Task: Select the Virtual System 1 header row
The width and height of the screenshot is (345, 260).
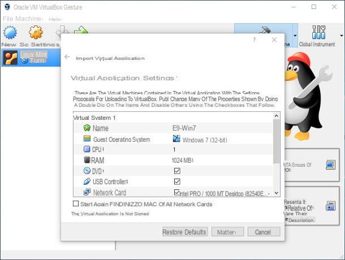Action: click(173, 118)
